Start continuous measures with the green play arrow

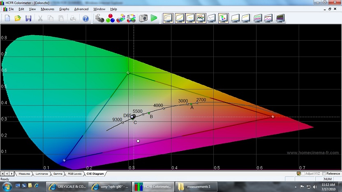pyautogui.click(x=154, y=18)
